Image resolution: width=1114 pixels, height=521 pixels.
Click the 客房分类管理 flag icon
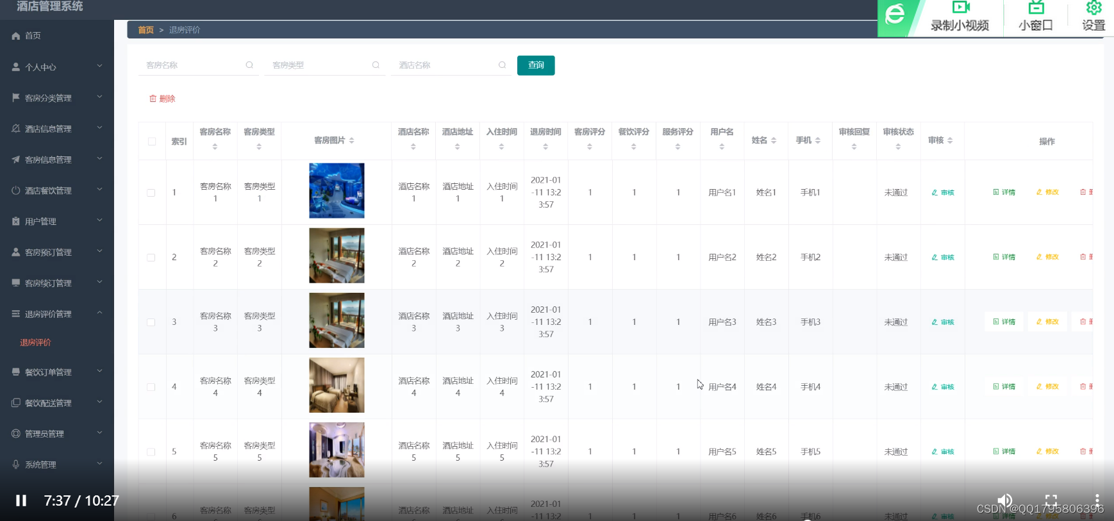click(16, 97)
